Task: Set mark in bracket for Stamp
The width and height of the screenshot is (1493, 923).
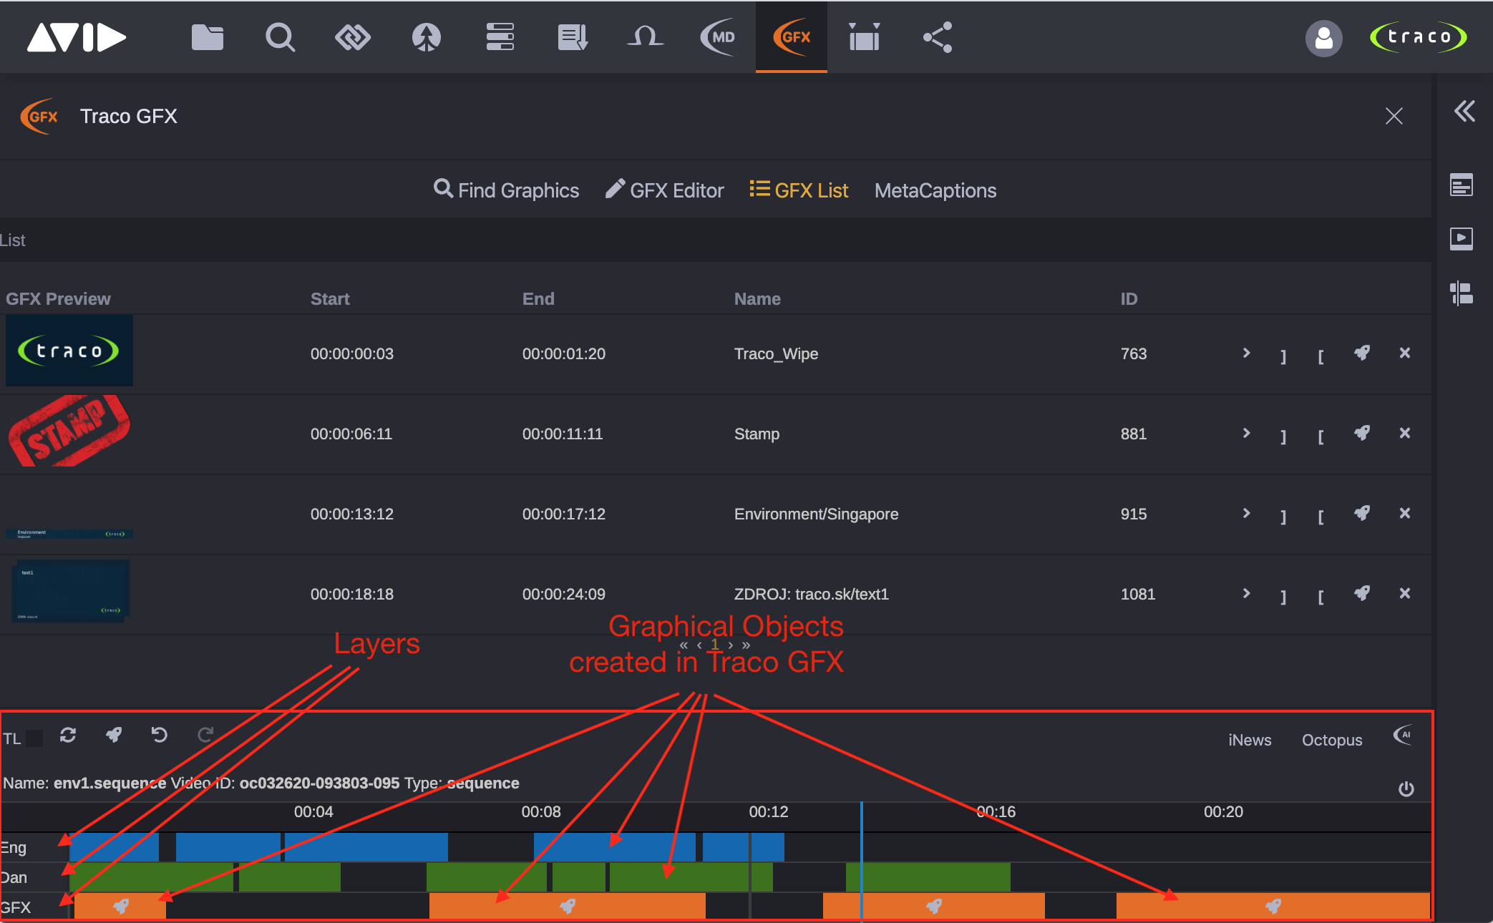Action: (1321, 436)
